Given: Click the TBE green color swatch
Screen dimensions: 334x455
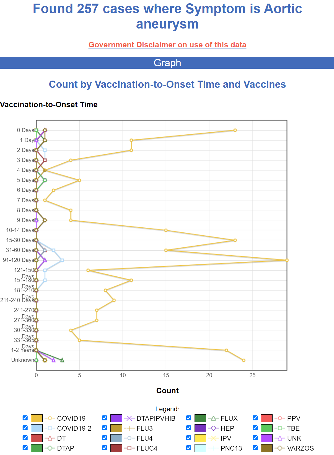Looking at the screenshot, I should 266,428.
